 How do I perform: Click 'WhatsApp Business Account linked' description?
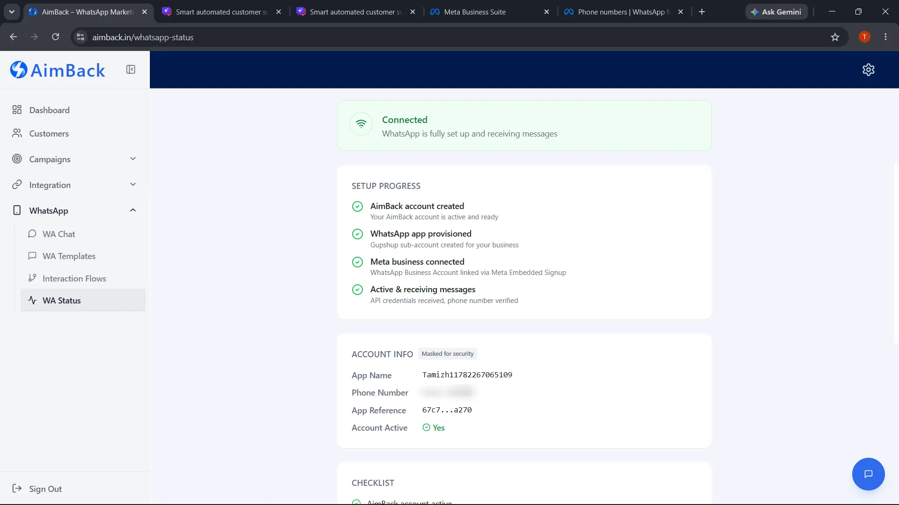click(468, 273)
